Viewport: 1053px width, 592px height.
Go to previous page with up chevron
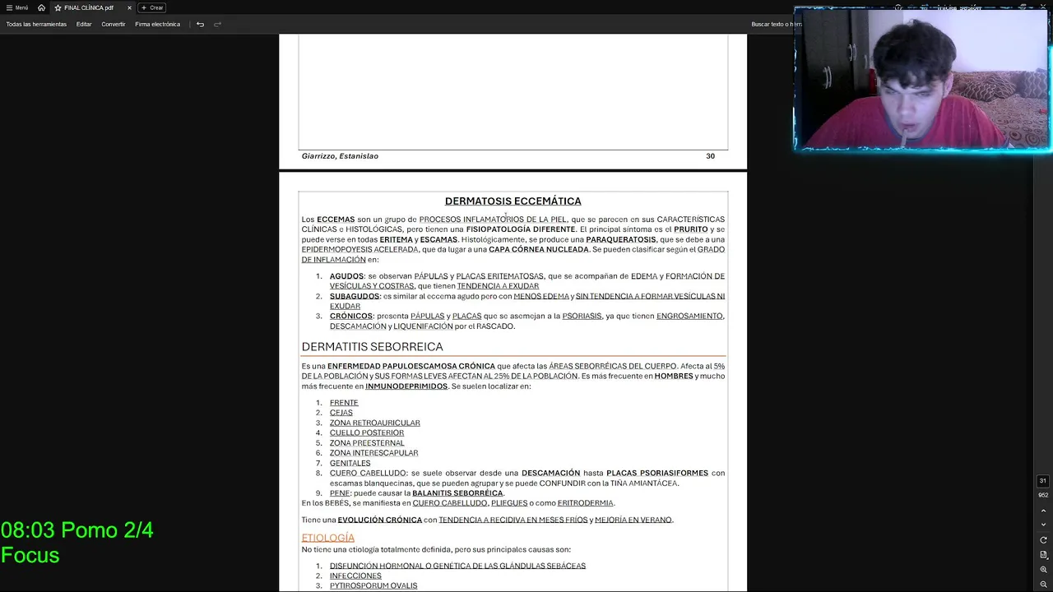coord(1043,511)
